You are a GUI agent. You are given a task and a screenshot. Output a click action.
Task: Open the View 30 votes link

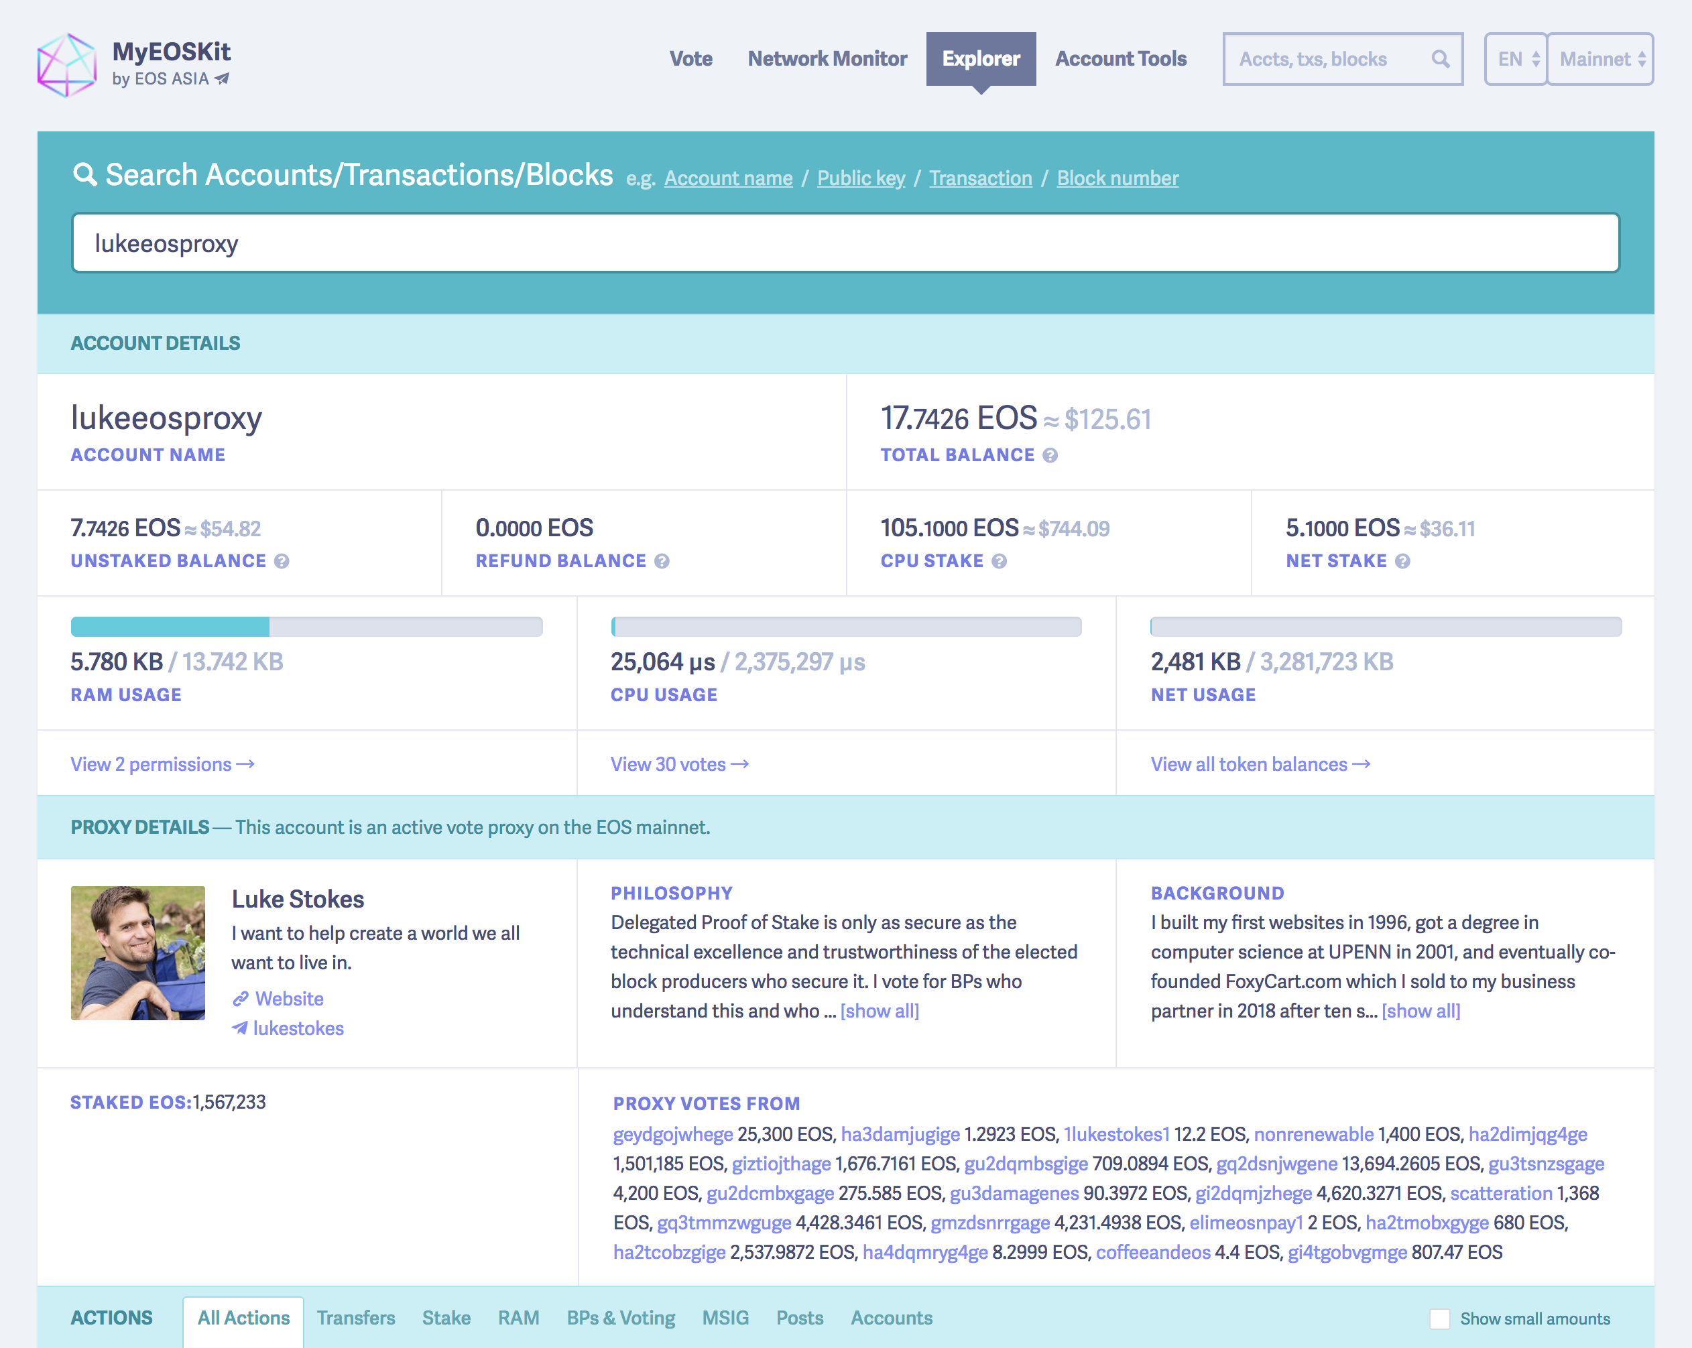coord(679,764)
